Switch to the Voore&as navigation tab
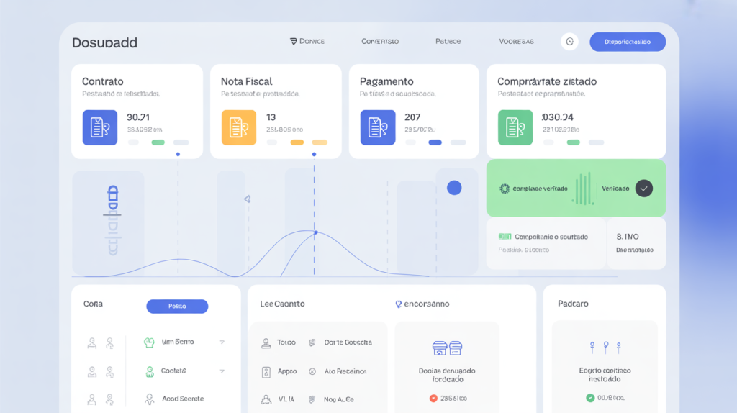The height and width of the screenshot is (413, 737). pyautogui.click(x=516, y=42)
